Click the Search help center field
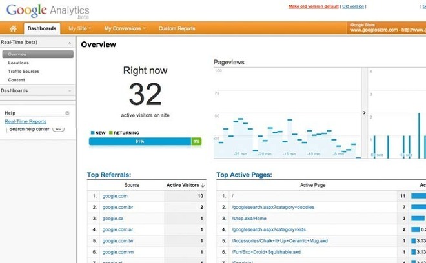Screen dimensions: 426x263 pyautogui.click(x=28, y=129)
